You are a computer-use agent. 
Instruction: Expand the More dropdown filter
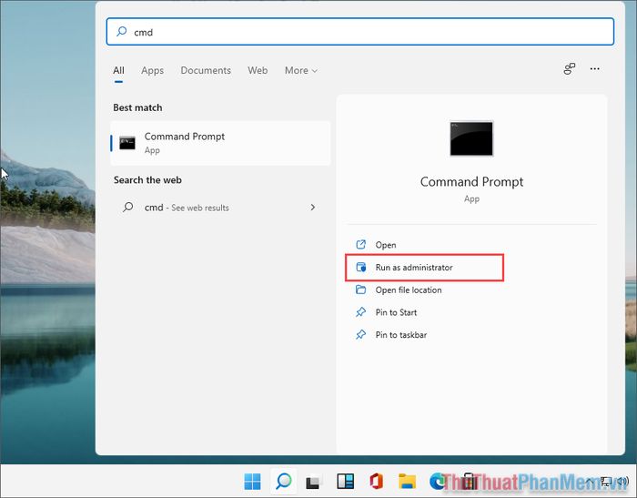(301, 70)
